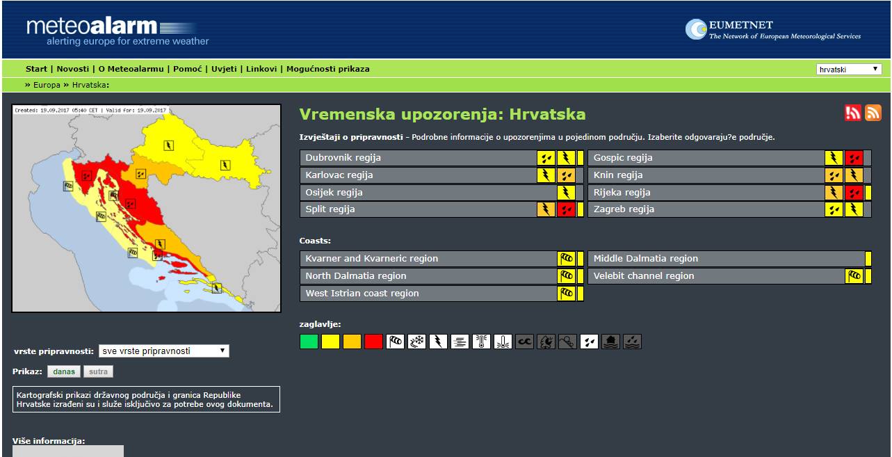Open the Mogućnosti prikaza menu item
Image resolution: width=892 pixels, height=457 pixels.
[x=328, y=69]
